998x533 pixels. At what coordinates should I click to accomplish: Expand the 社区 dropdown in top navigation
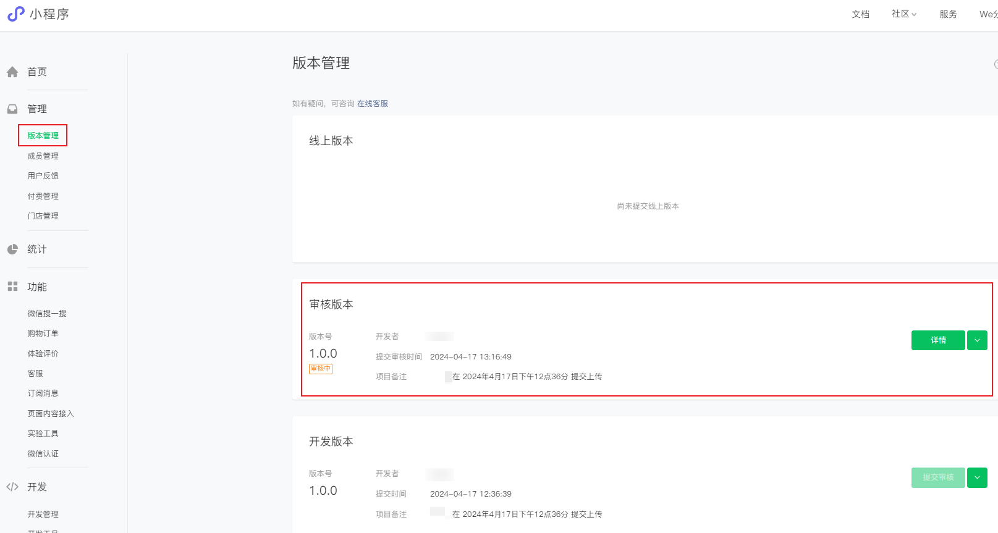(x=904, y=14)
